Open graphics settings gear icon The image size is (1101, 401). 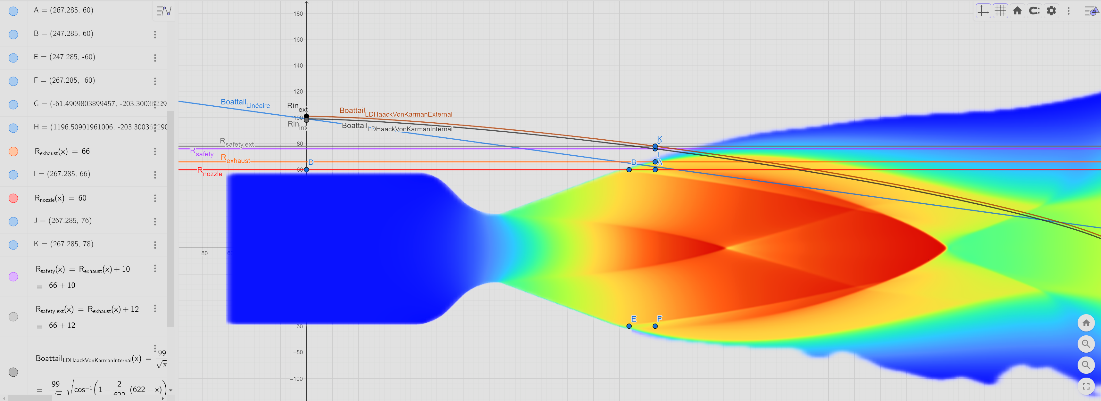pyautogui.click(x=1051, y=11)
